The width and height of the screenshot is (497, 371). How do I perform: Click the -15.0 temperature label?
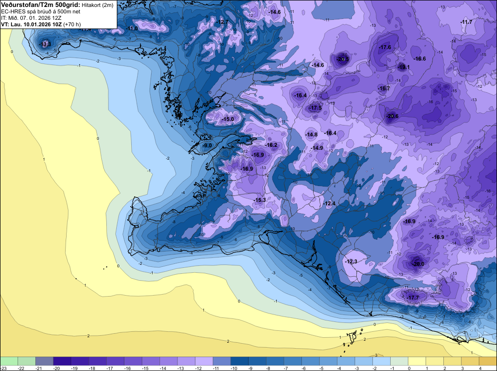pos(228,119)
